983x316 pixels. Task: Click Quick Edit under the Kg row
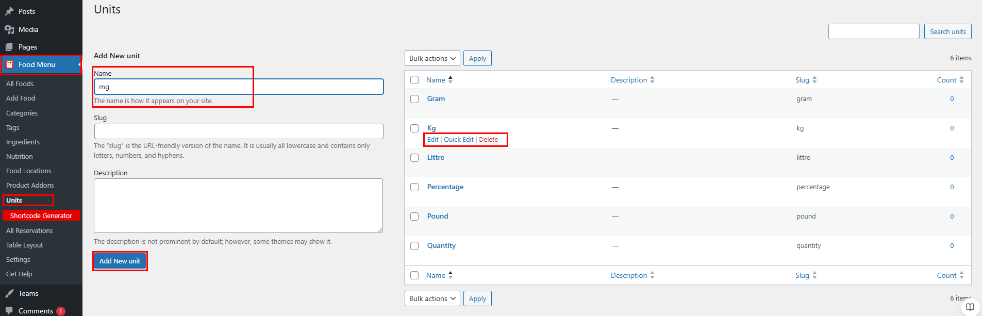point(459,139)
